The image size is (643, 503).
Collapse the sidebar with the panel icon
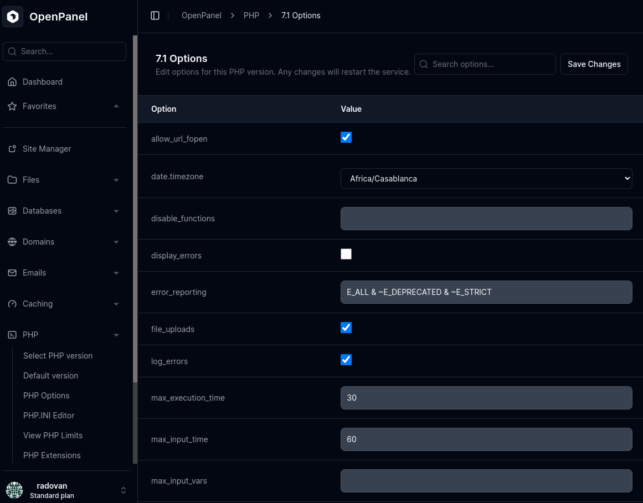[x=155, y=15]
